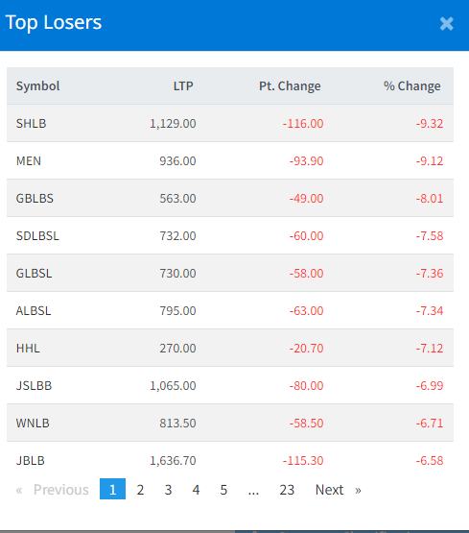Go to page 2 of results
469x533 pixels.
coord(140,490)
